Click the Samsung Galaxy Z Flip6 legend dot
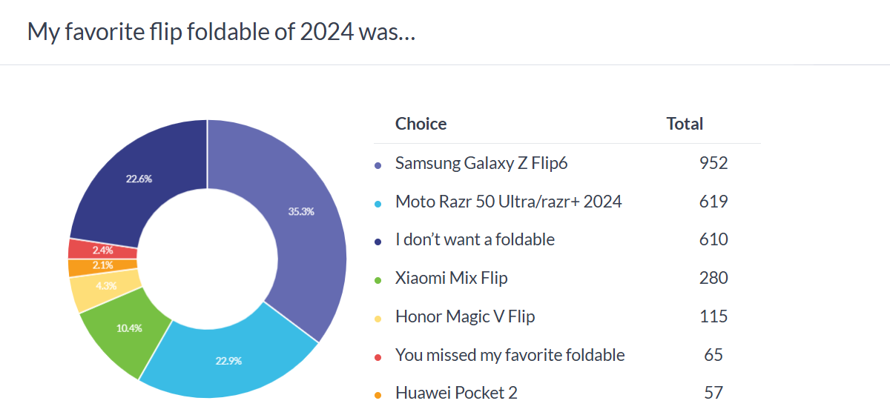This screenshot has width=890, height=415. [378, 165]
